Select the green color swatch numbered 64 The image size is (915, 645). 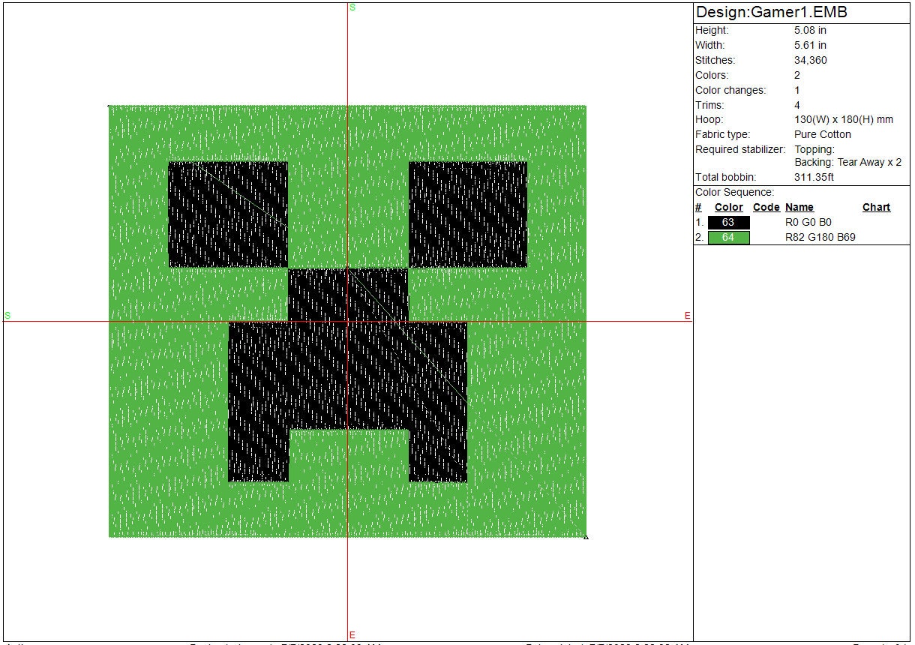pyautogui.click(x=728, y=238)
